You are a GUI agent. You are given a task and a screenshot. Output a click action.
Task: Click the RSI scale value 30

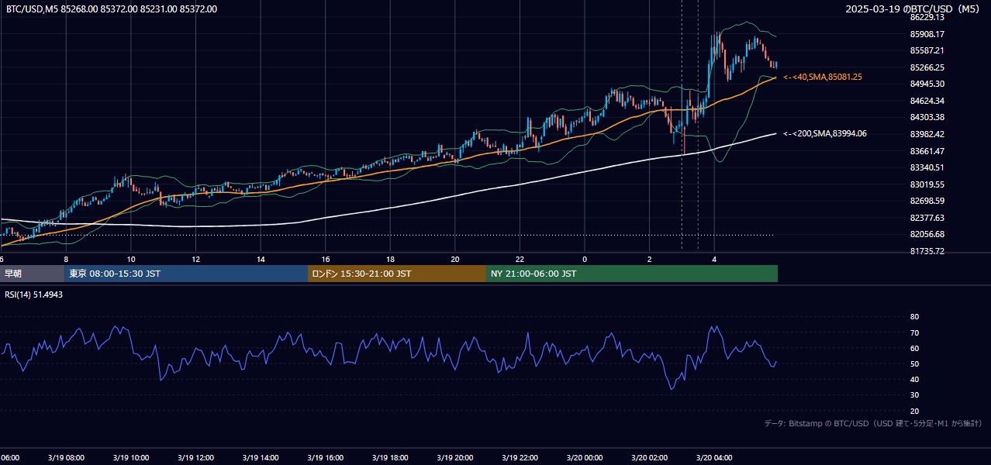tap(914, 395)
